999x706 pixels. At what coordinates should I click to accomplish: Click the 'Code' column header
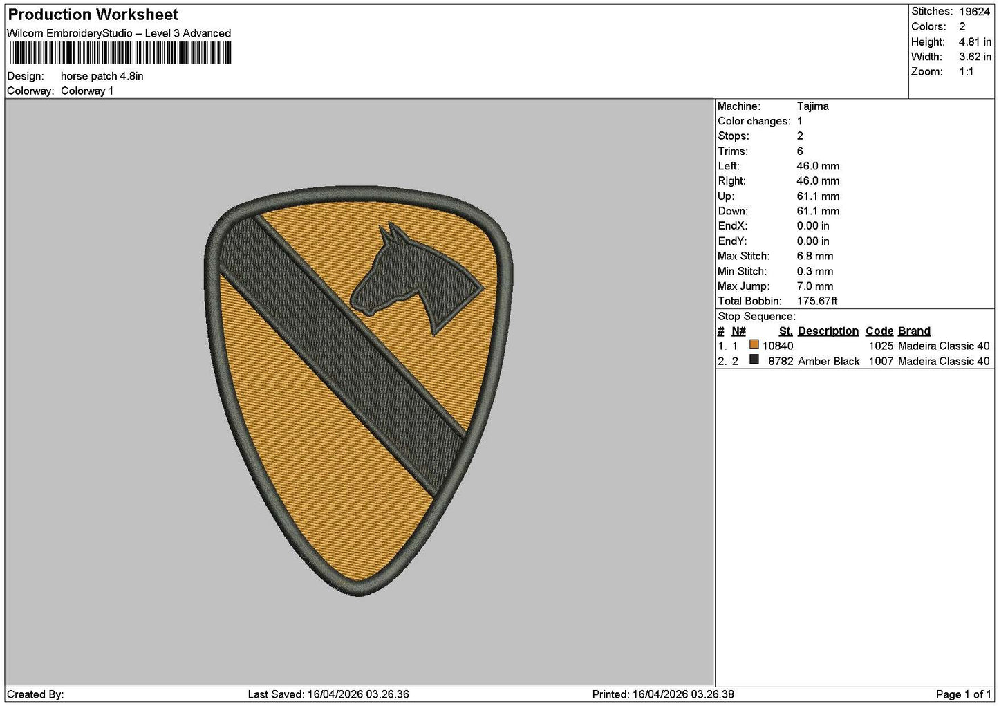click(x=879, y=331)
